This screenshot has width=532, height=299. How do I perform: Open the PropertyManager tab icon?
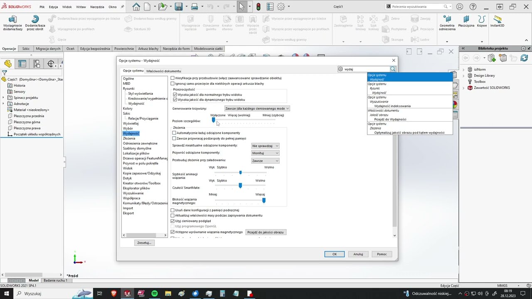[22, 64]
